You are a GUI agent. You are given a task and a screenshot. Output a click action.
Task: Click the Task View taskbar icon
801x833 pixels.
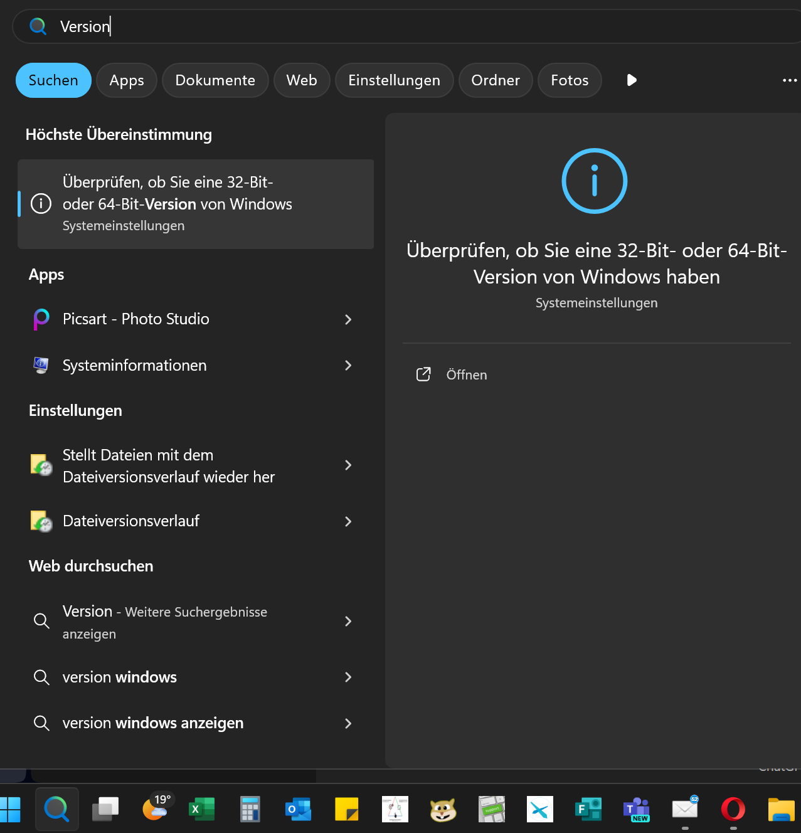pos(105,809)
